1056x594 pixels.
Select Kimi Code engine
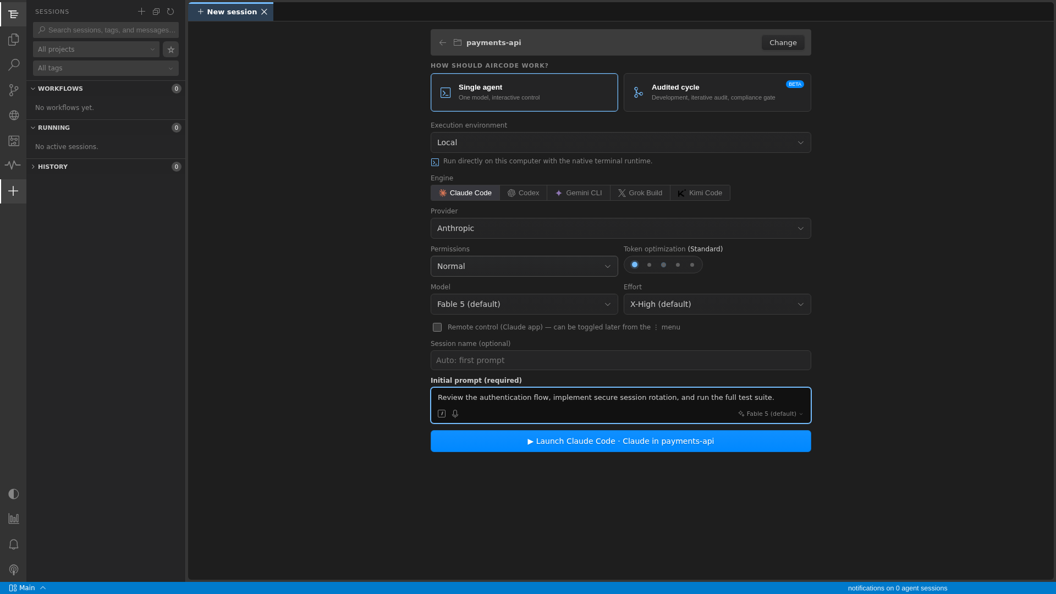pyautogui.click(x=700, y=193)
